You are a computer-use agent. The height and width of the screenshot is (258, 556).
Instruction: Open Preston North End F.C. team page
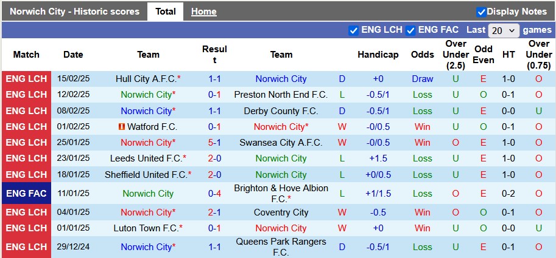pyautogui.click(x=281, y=95)
